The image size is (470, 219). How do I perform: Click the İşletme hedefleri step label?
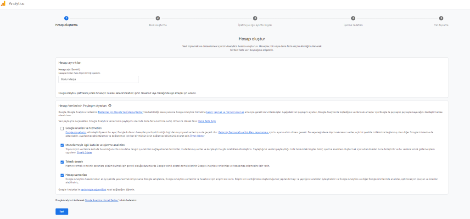[353, 25]
